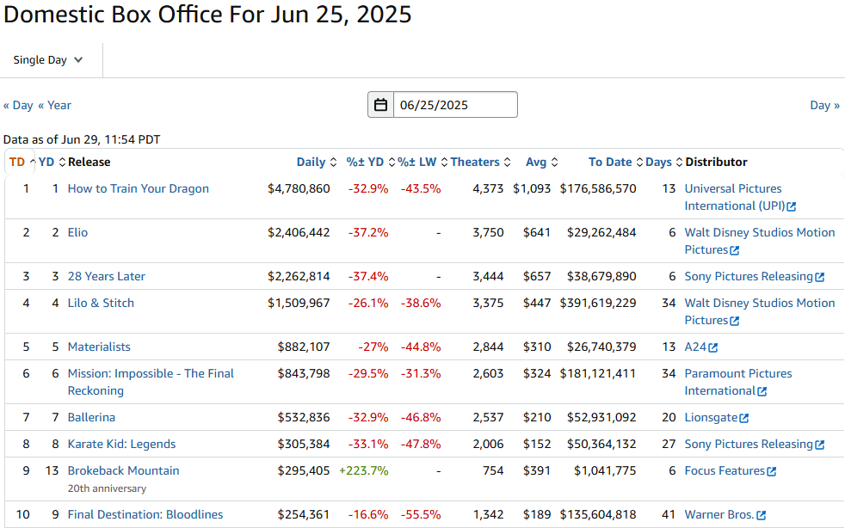Select Materialists daily gross $882,107
The height and width of the screenshot is (528, 845).
[304, 347]
